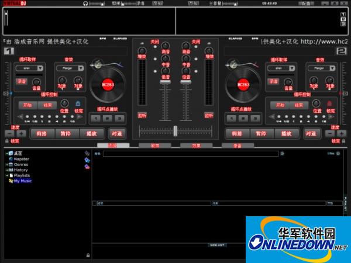The height and width of the screenshot is (263, 351).
Task: Switch to the 效果 effects tab
Action: 197,146
